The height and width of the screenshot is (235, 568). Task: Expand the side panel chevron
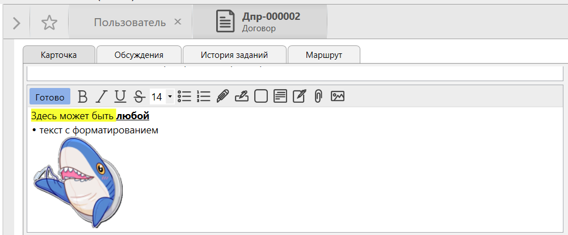tap(16, 23)
